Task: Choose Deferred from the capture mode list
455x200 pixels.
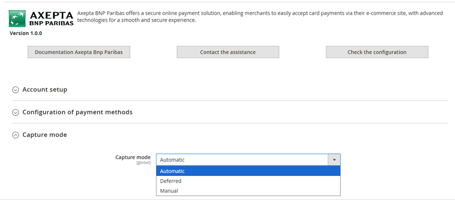Action: coord(171,181)
